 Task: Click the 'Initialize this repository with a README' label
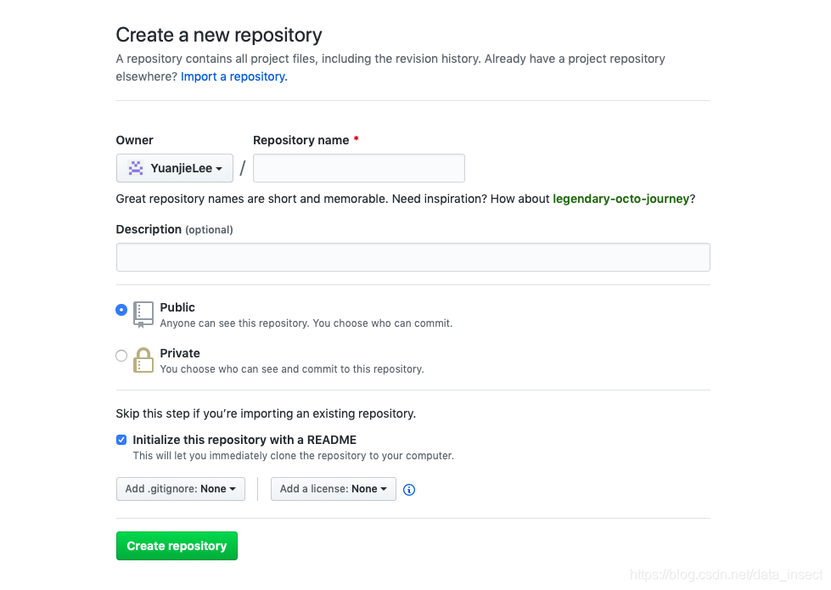tap(244, 440)
